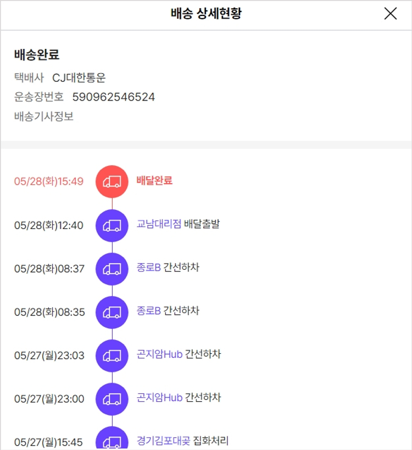The width and height of the screenshot is (412, 450).
Task: Click the truck icon beside 경기김포대곶 집화처리
Action: pos(112,440)
